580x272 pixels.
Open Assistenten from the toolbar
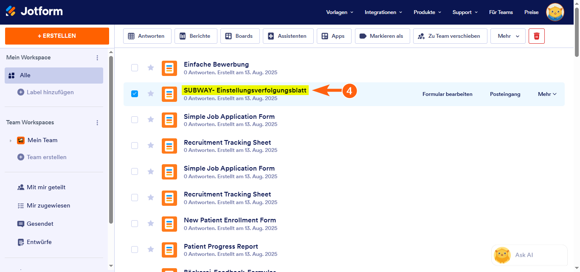click(288, 36)
